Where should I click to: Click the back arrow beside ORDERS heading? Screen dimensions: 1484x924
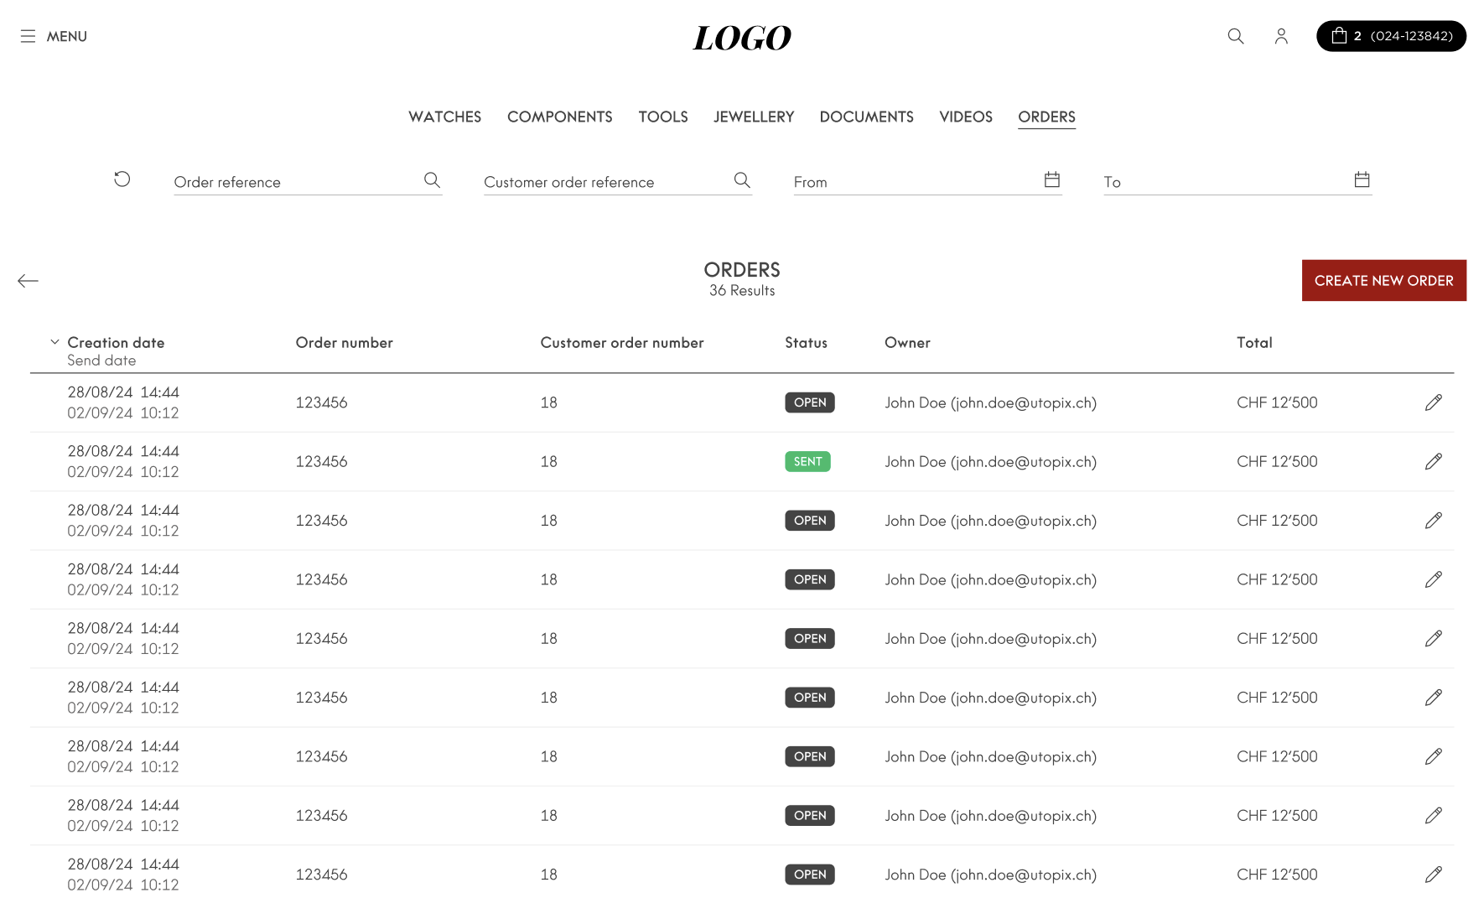click(28, 281)
